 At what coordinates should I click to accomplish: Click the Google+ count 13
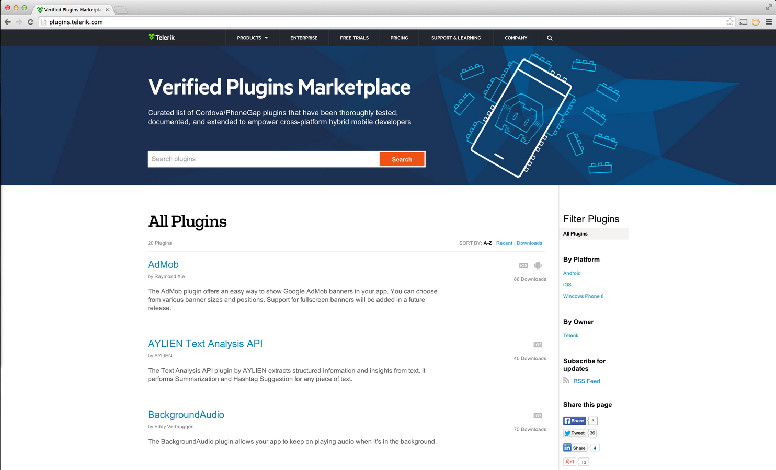584,462
